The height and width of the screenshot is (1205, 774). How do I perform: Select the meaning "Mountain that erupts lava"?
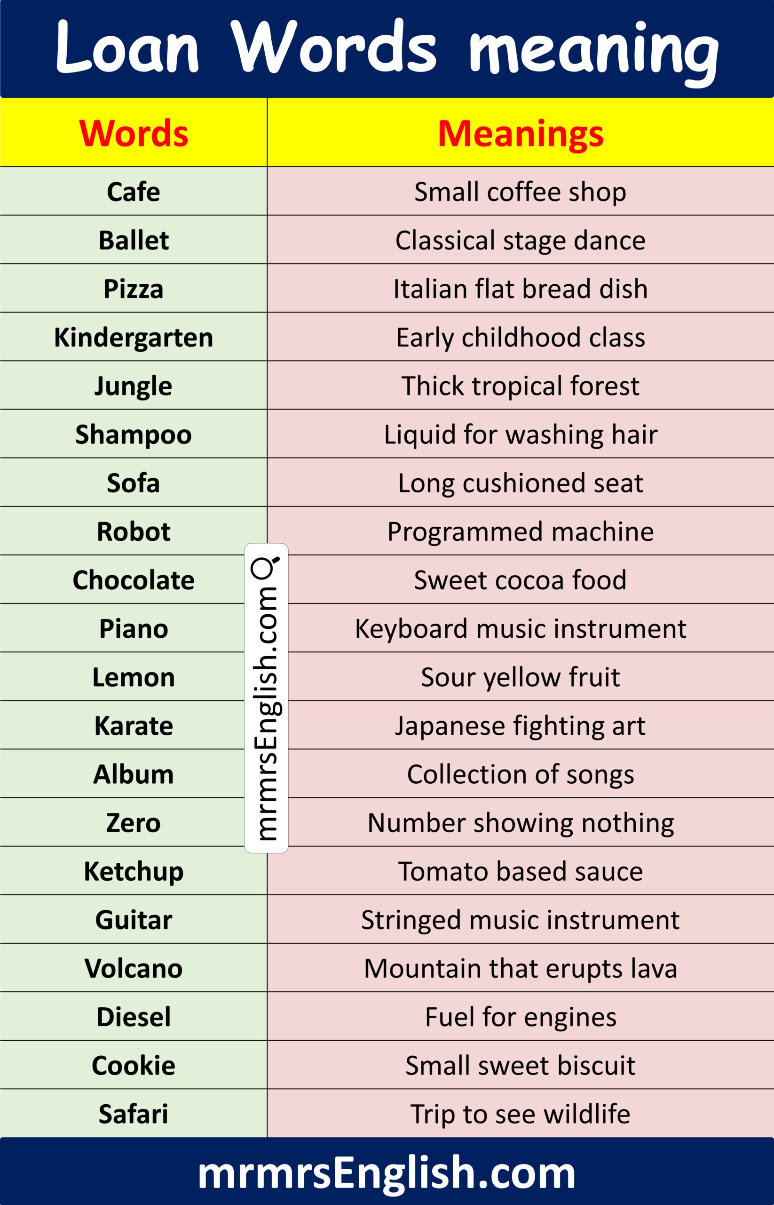pos(520,968)
